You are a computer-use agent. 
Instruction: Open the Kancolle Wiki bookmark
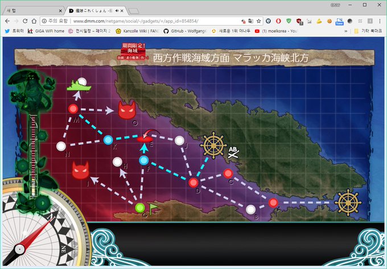pos(138,31)
